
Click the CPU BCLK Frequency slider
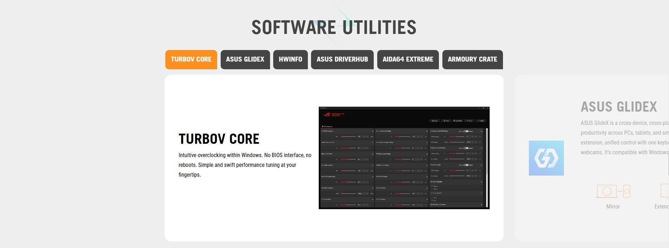(349, 137)
